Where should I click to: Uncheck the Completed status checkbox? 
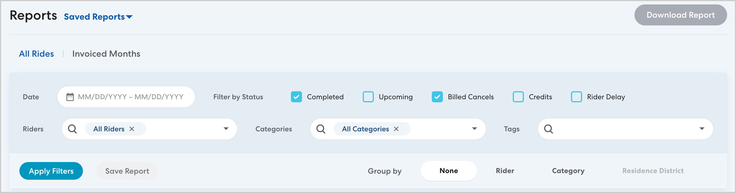click(296, 97)
